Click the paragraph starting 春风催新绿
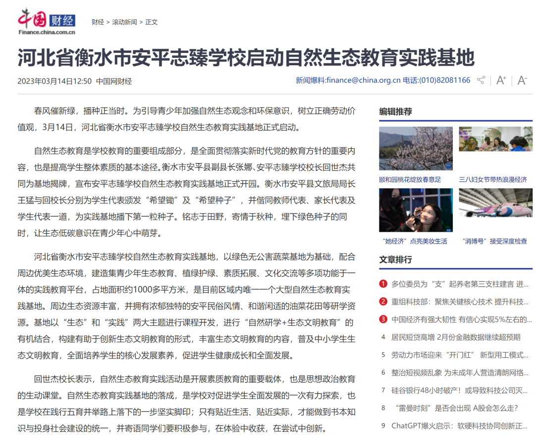Image resolution: width=535 pixels, height=435 pixels. coord(187,119)
